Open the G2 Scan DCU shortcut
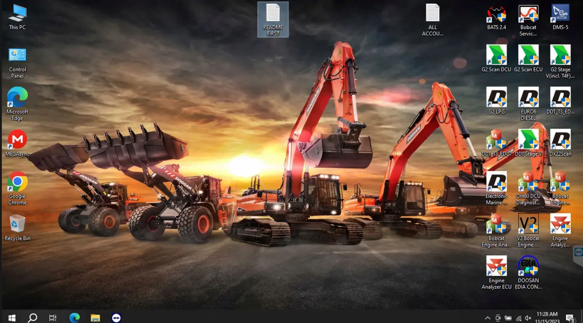 [x=497, y=59]
